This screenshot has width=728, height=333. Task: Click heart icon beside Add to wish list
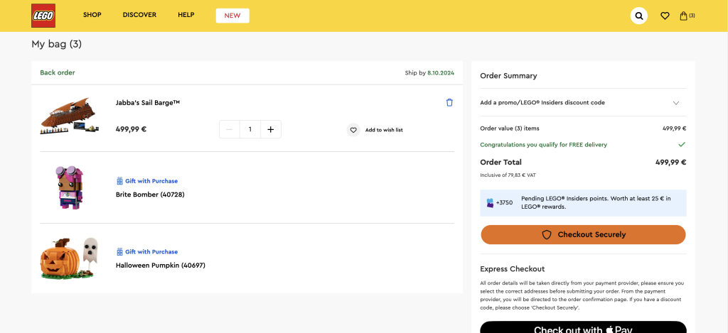(353, 130)
